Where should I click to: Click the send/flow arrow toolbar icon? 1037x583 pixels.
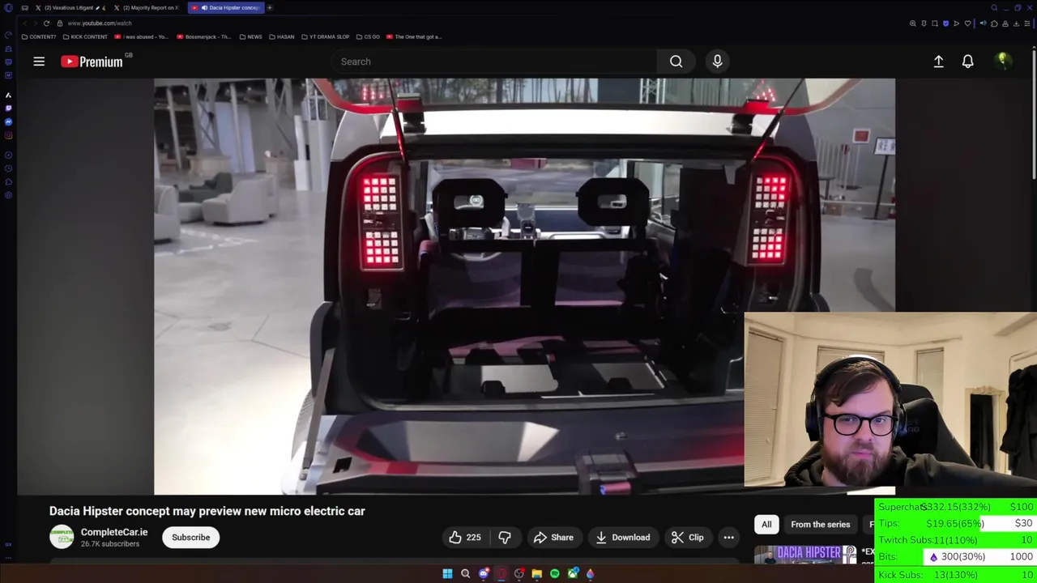957,23
